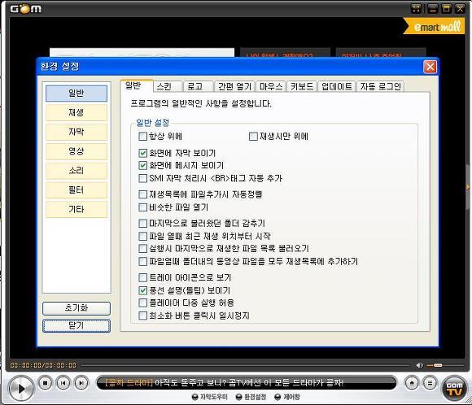Screen dimensions: 472x405
Task: Switch to the 로그 tab
Action: [198, 87]
